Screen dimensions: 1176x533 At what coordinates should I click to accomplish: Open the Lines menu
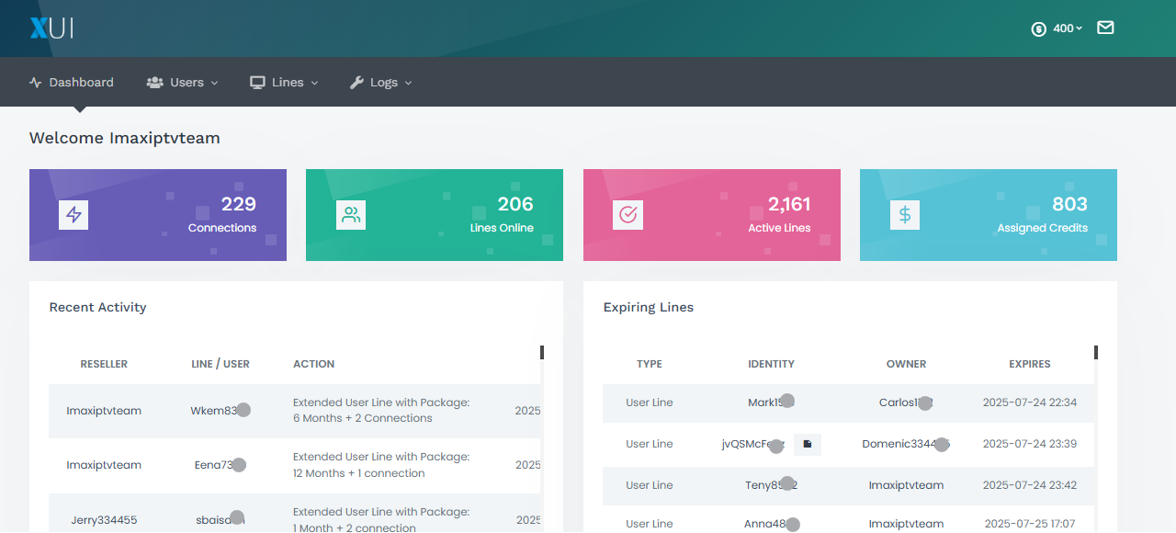point(284,83)
